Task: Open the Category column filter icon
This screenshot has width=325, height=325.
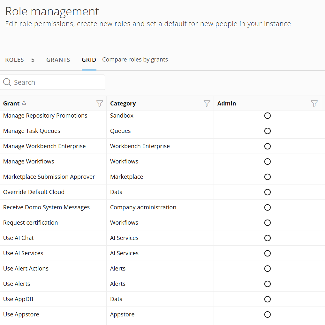Action: (x=207, y=104)
